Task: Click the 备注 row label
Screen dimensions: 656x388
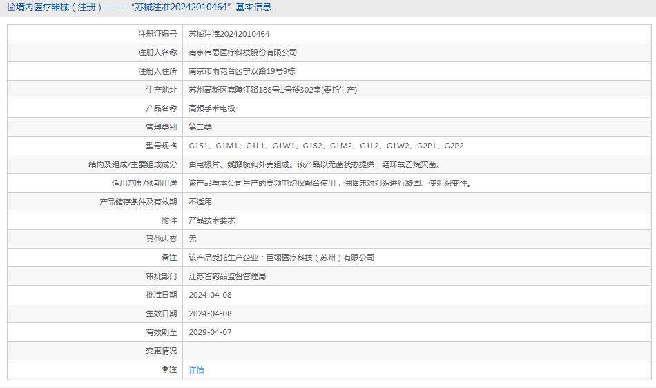Action: coord(169,258)
